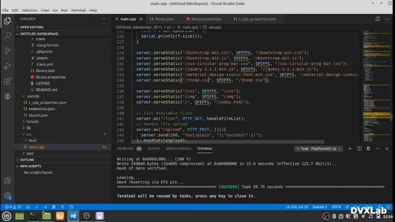Click the Visual Studio Code taskbar icon
The width and height of the screenshot is (395, 222).
pos(73,216)
